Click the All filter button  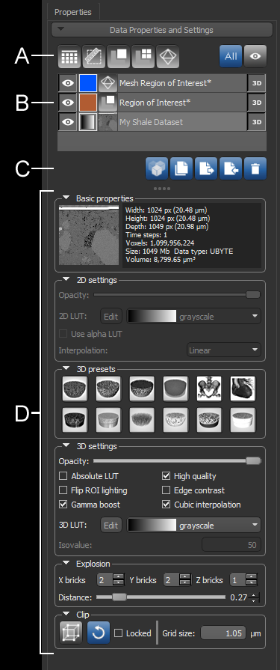coord(231,56)
